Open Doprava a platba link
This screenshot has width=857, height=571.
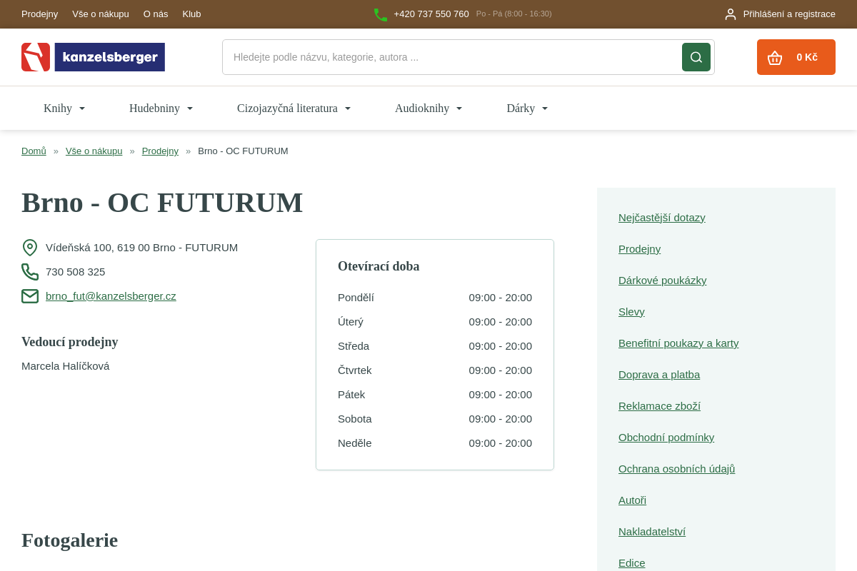659,375
